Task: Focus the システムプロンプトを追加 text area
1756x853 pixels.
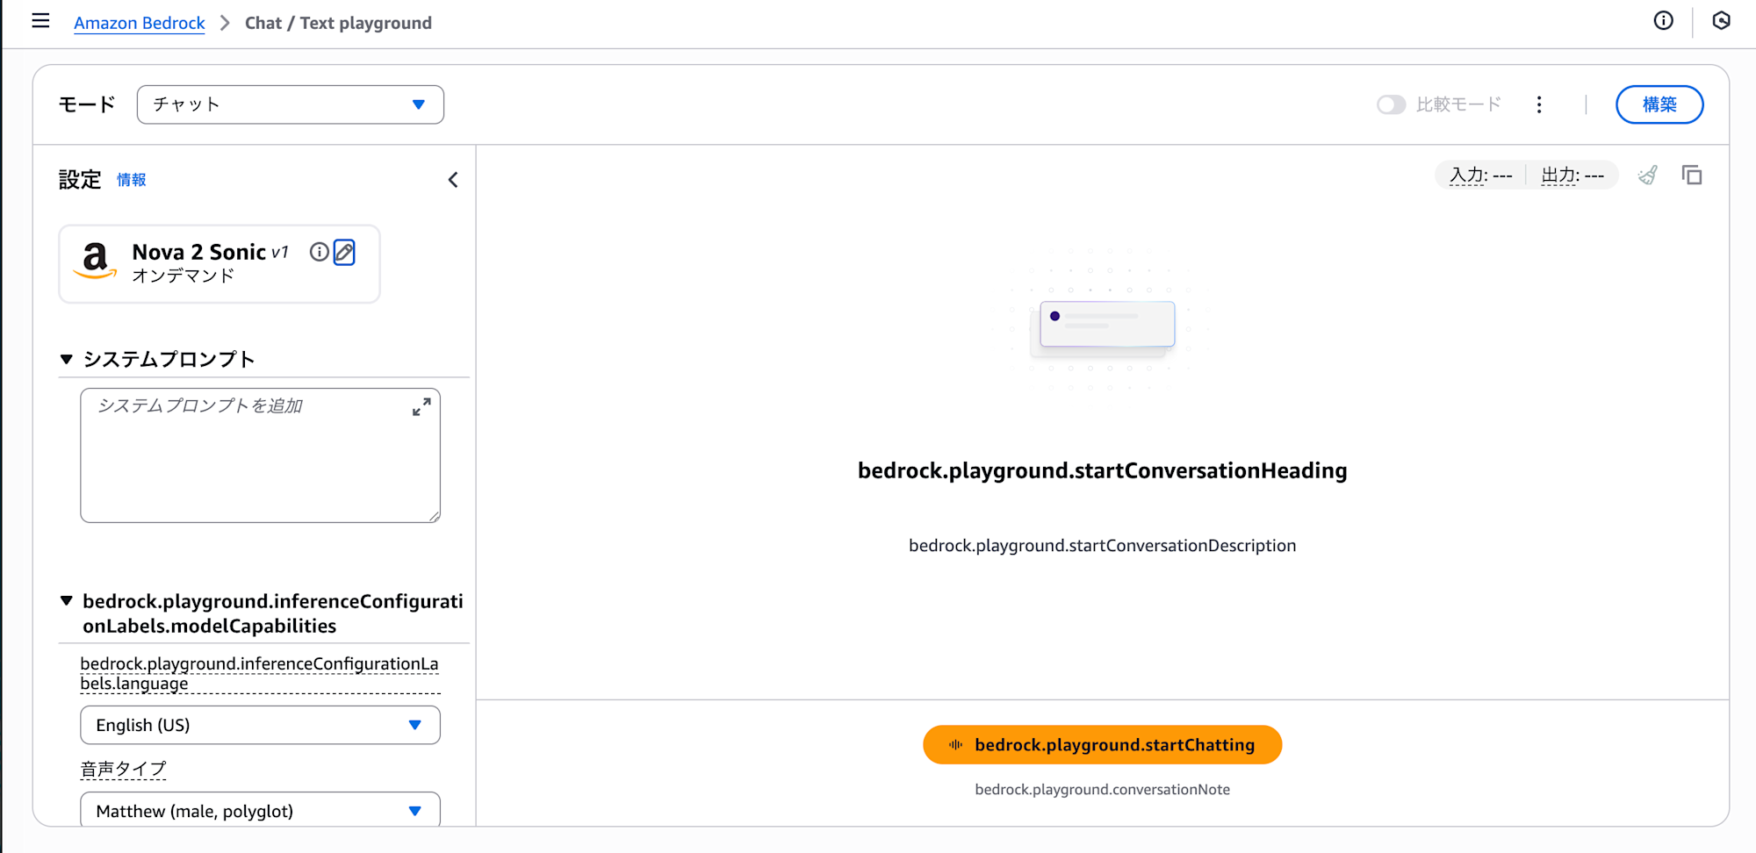Action: (x=260, y=455)
